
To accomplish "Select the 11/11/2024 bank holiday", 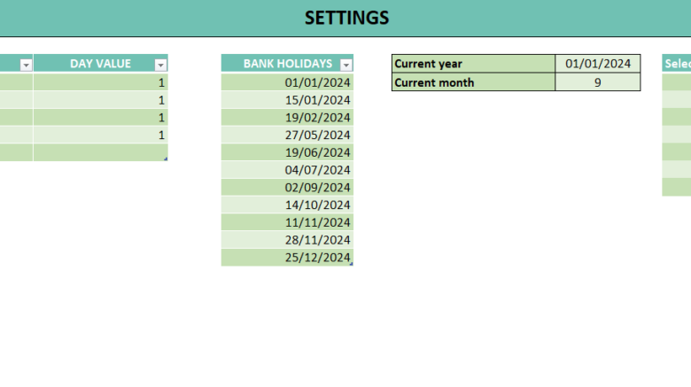I will coord(287,222).
